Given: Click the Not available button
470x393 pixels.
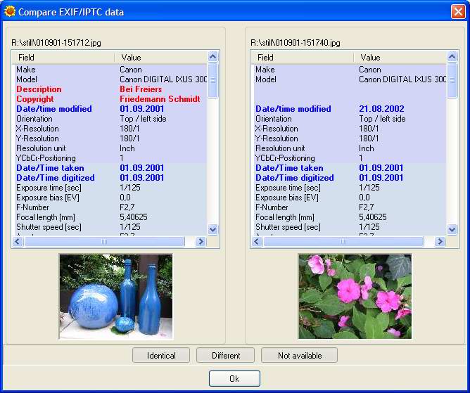Looking at the screenshot, I should pyautogui.click(x=299, y=355).
